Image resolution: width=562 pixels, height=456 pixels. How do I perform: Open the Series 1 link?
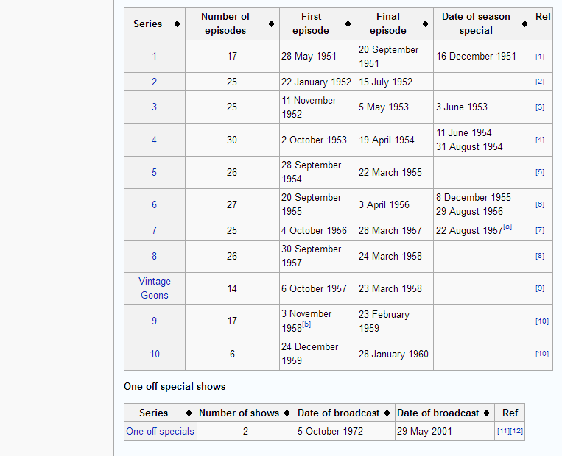tap(154, 57)
